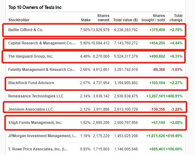This screenshot has height=155, width=195.
Task: Click the Shares owned column header
Action: [x=103, y=18]
